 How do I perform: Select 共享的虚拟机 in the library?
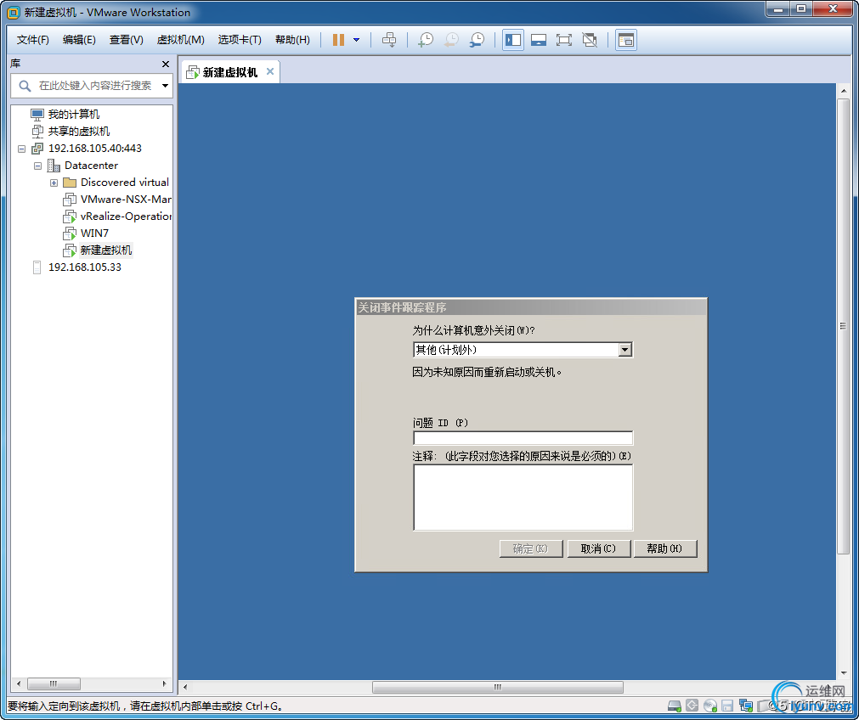[x=79, y=131]
